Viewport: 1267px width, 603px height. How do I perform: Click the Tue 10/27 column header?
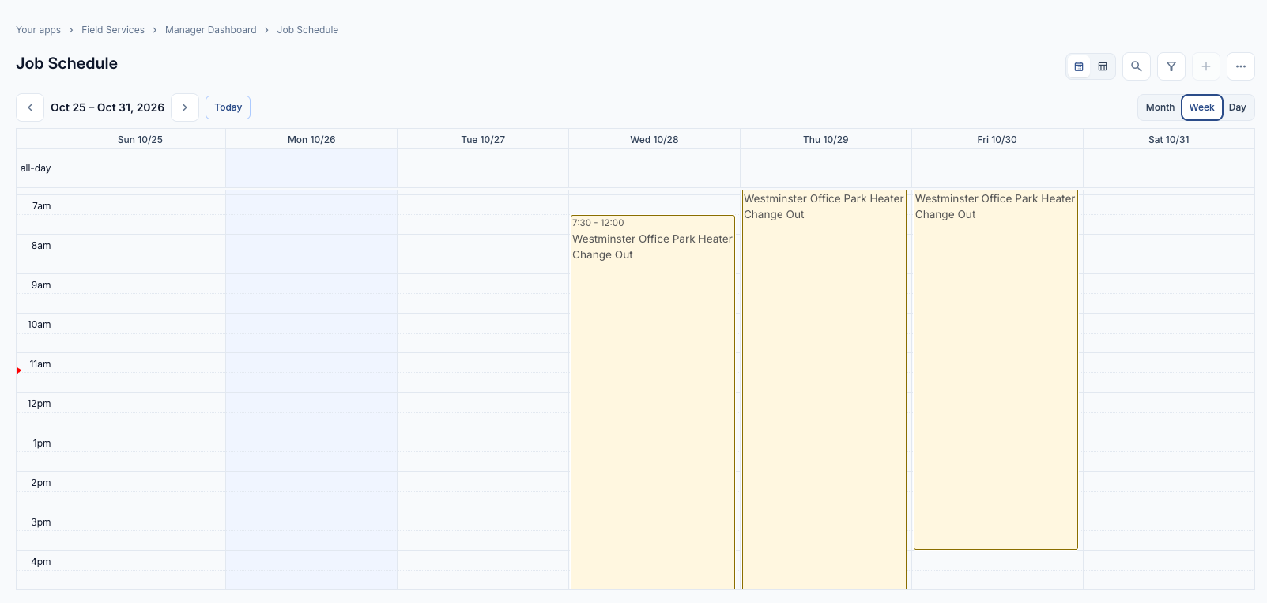(x=483, y=140)
